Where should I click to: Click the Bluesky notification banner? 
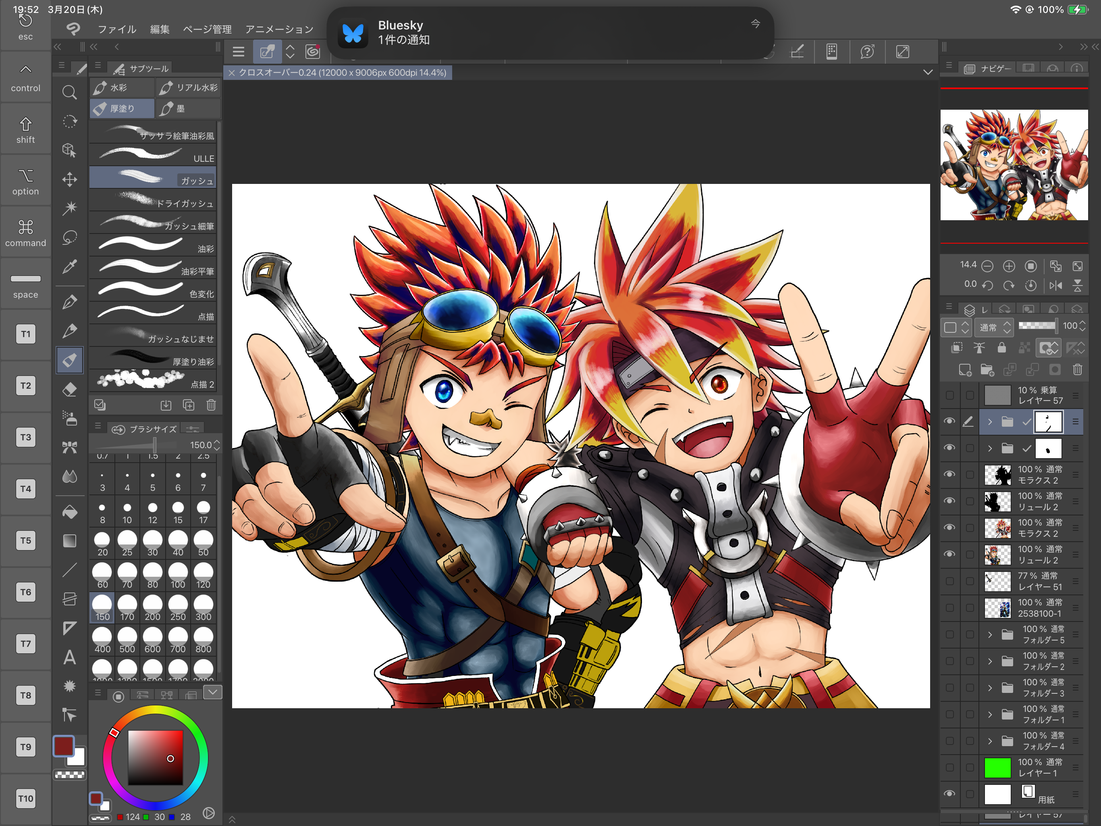coord(550,33)
